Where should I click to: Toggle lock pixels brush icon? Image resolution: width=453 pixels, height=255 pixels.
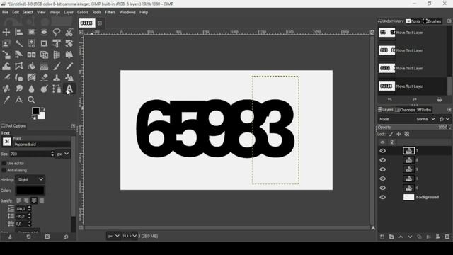pyautogui.click(x=391, y=134)
